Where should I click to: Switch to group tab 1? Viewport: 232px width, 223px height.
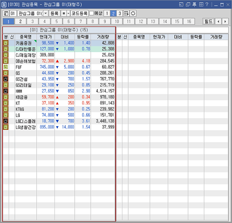point(8,21)
